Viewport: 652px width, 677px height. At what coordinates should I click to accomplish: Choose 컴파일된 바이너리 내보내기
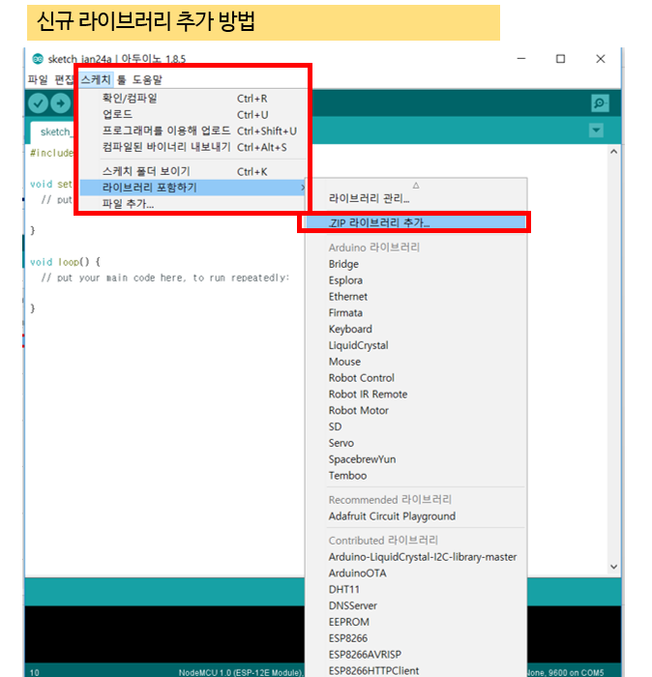[193, 147]
